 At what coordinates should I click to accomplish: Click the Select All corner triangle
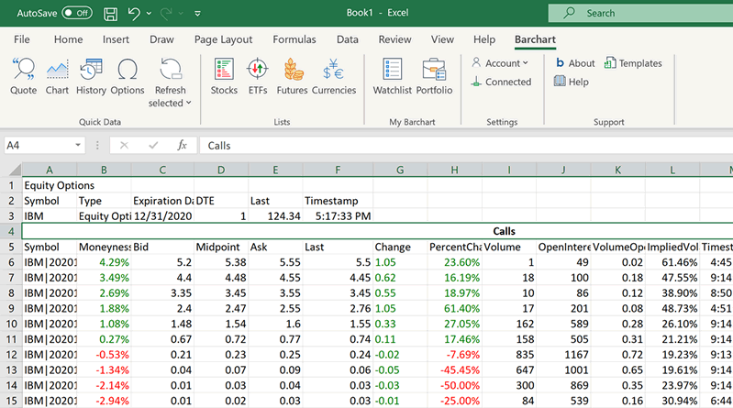coord(14,170)
